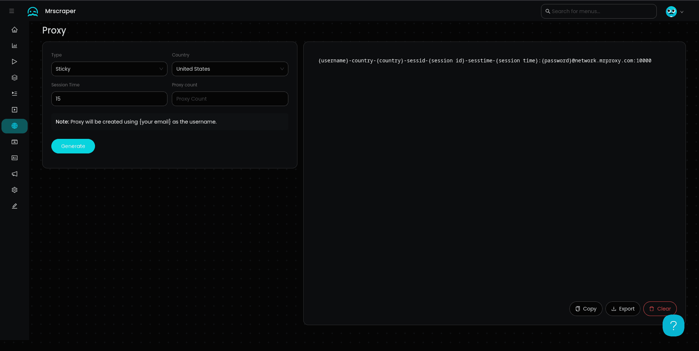Open the Home dashboard from the sidebar

[x=15, y=30]
